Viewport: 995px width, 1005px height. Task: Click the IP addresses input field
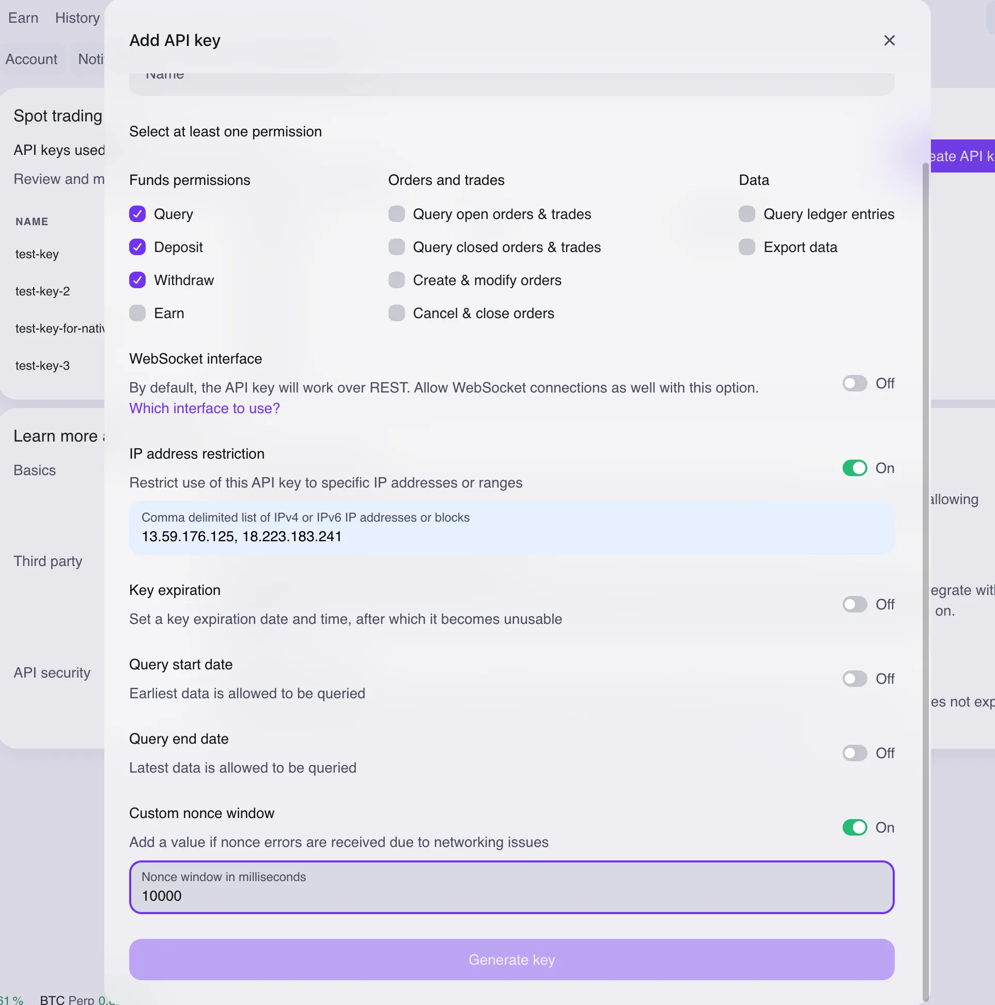click(x=511, y=536)
